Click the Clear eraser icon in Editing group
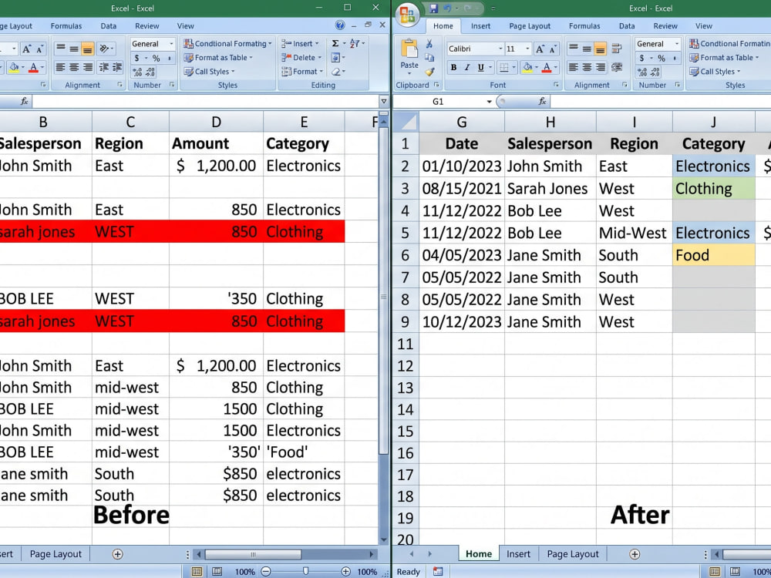Viewport: 771px width, 578px height. 336,72
